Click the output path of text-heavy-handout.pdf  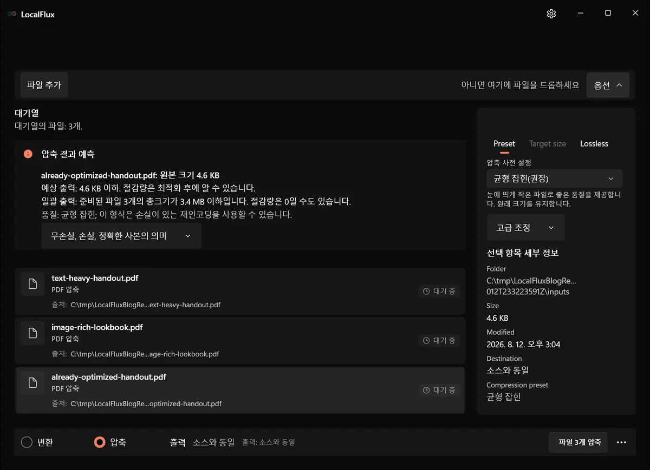tap(146, 304)
